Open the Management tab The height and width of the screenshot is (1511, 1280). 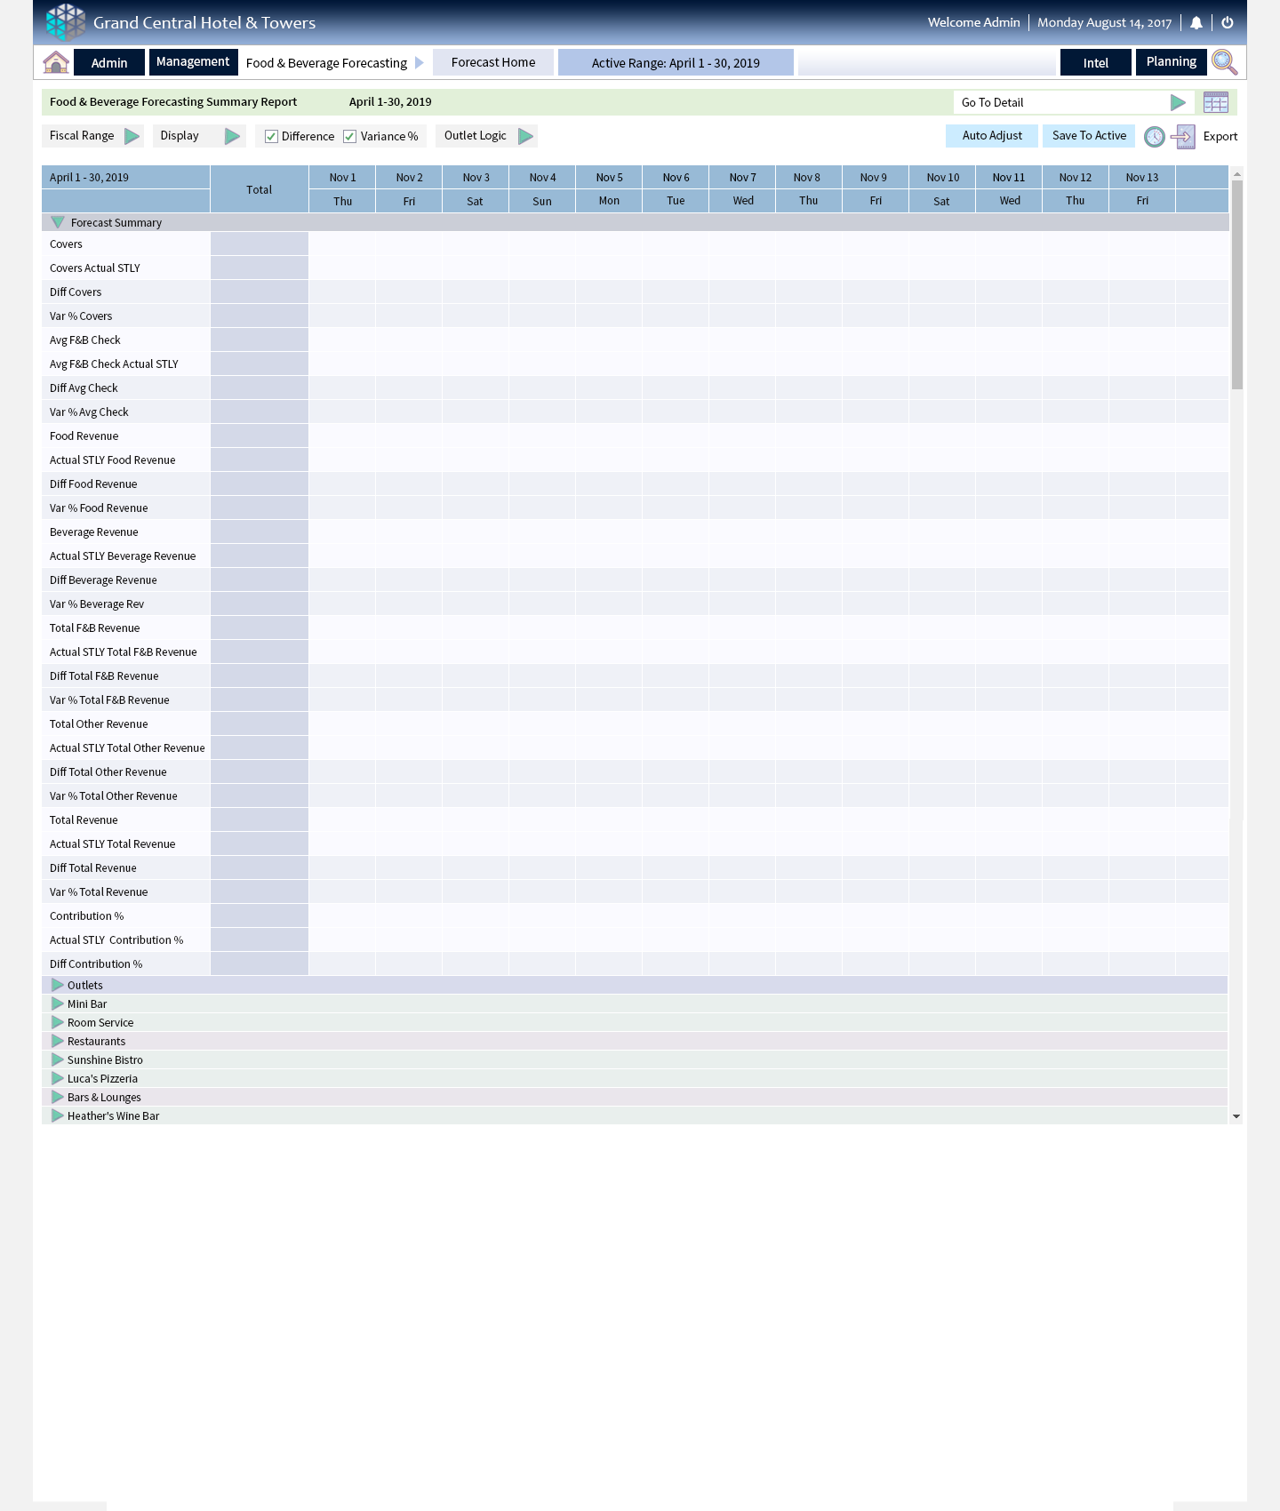pos(193,62)
